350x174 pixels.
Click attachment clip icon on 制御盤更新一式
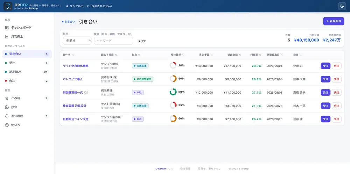[85, 93]
